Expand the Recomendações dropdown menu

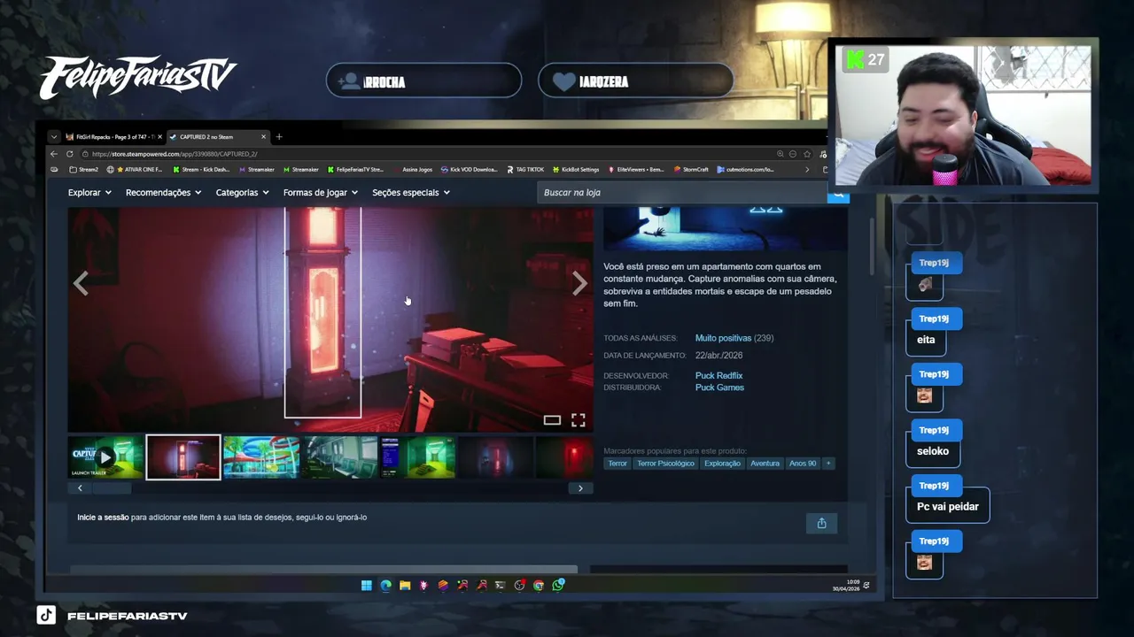click(164, 192)
